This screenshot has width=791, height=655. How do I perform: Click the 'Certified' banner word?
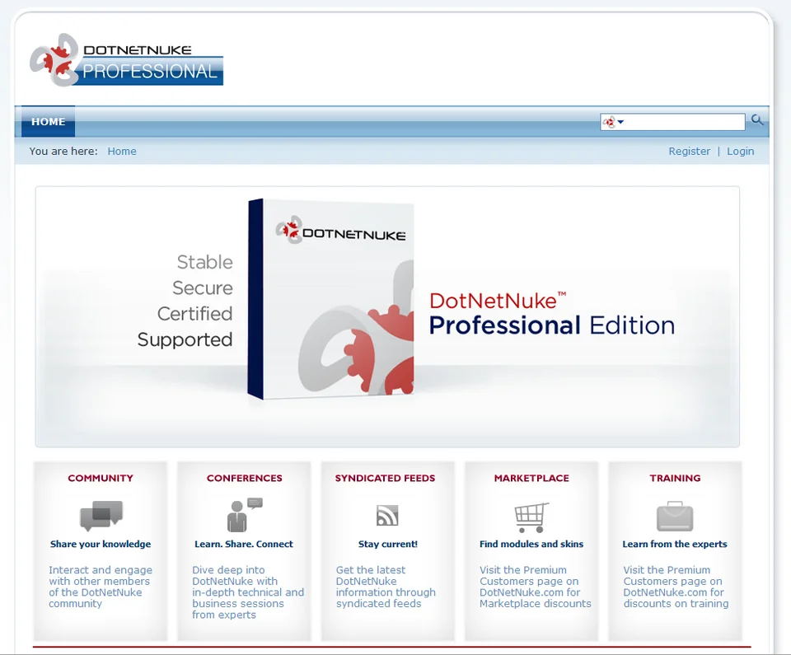[194, 314]
